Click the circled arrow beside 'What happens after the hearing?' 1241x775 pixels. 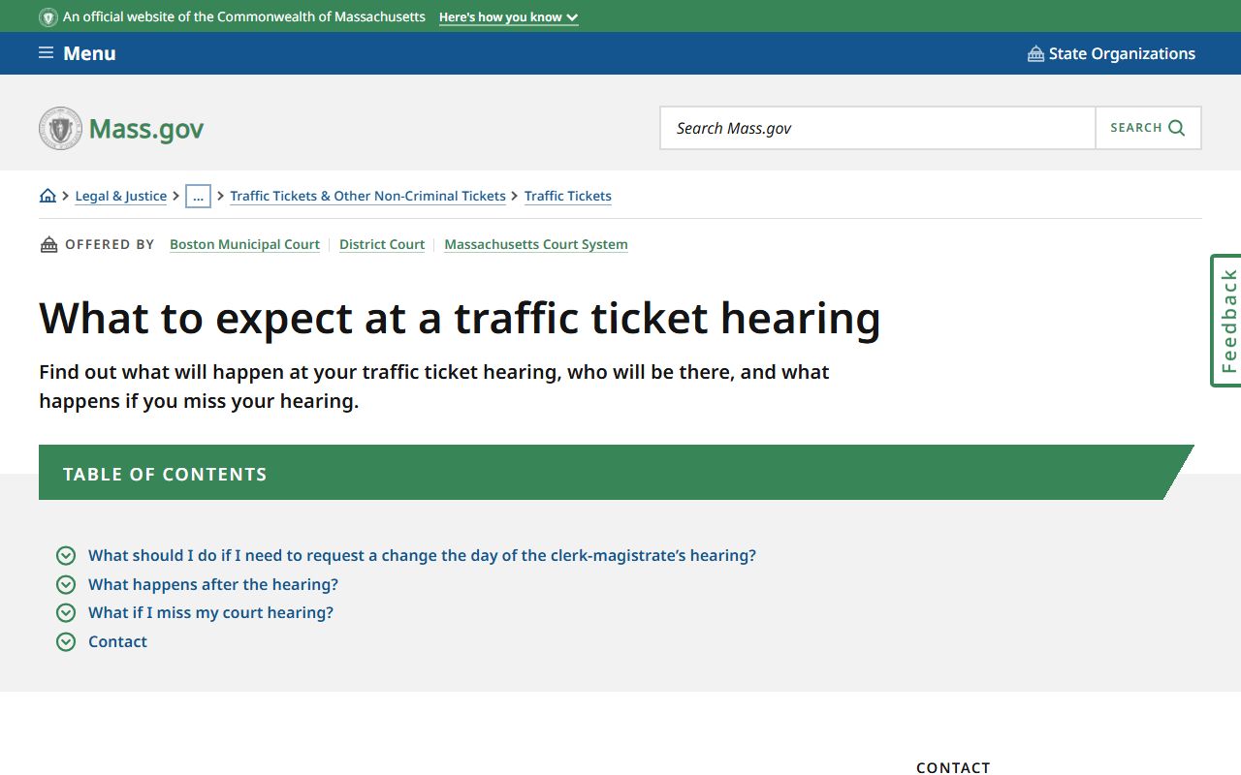point(66,584)
